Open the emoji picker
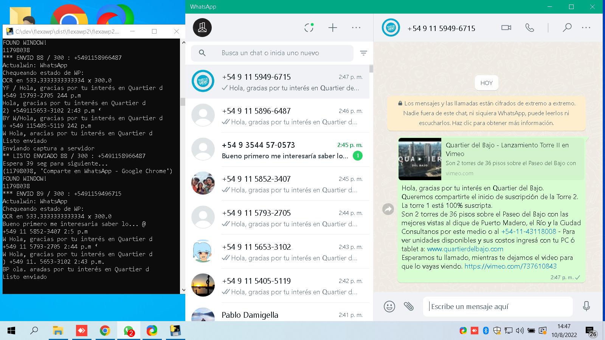Viewport: 605px width, 340px height. [389, 306]
